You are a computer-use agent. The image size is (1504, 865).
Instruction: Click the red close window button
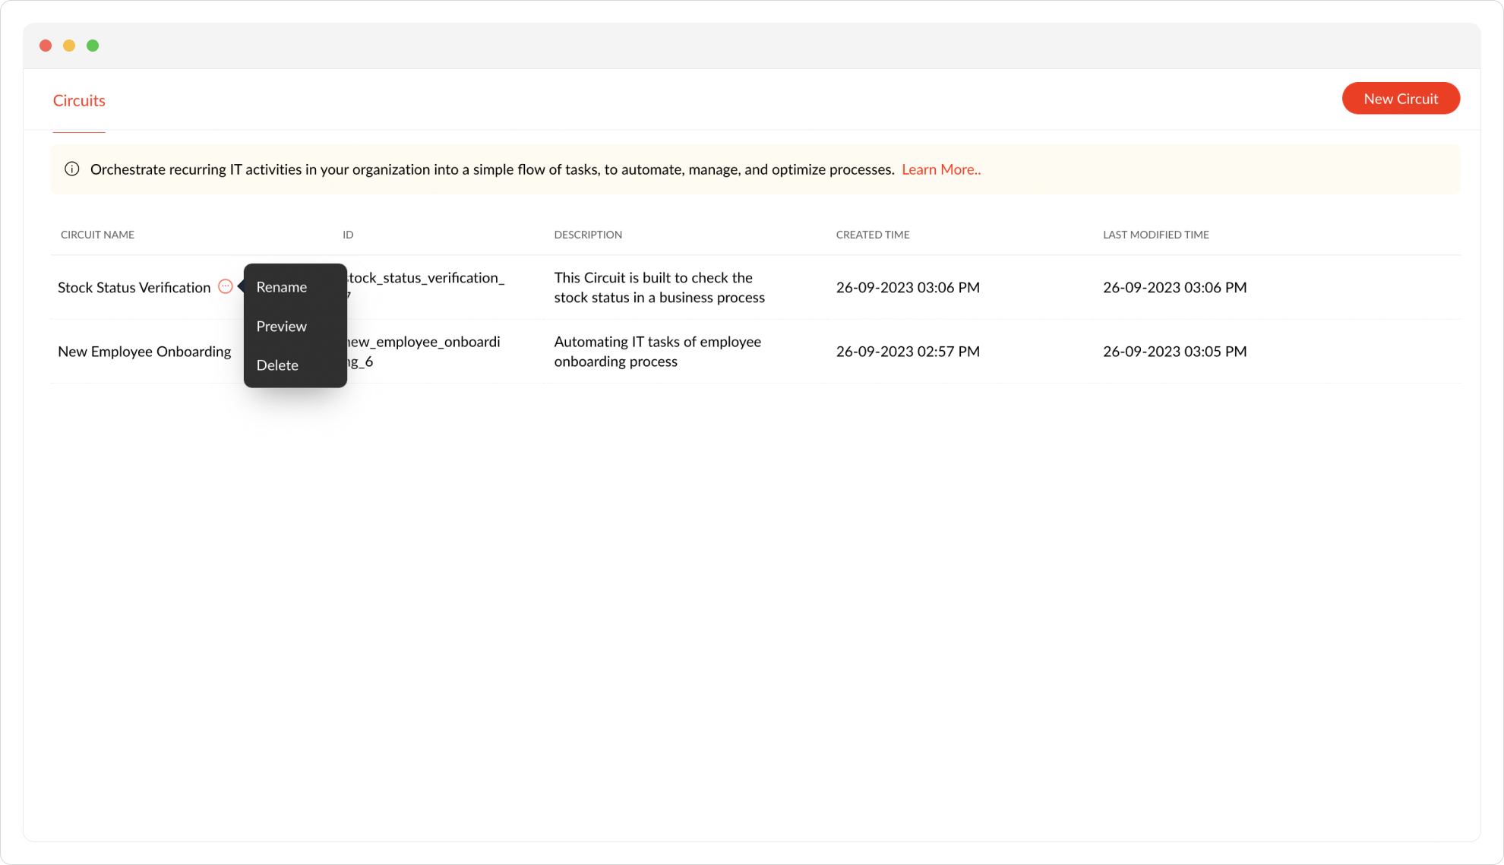click(46, 46)
